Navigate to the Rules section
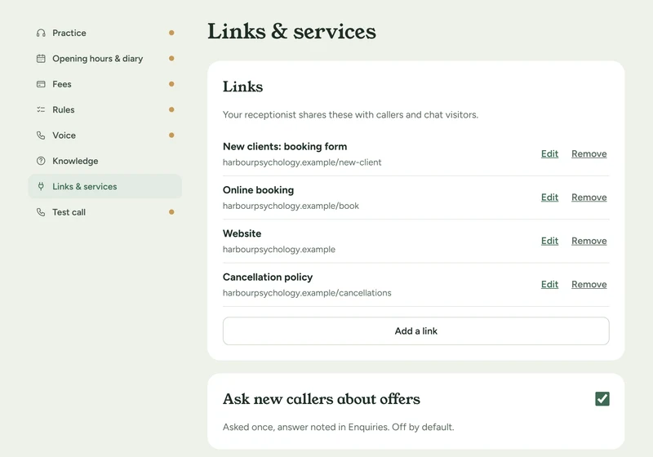The image size is (653, 457). [x=105, y=110]
